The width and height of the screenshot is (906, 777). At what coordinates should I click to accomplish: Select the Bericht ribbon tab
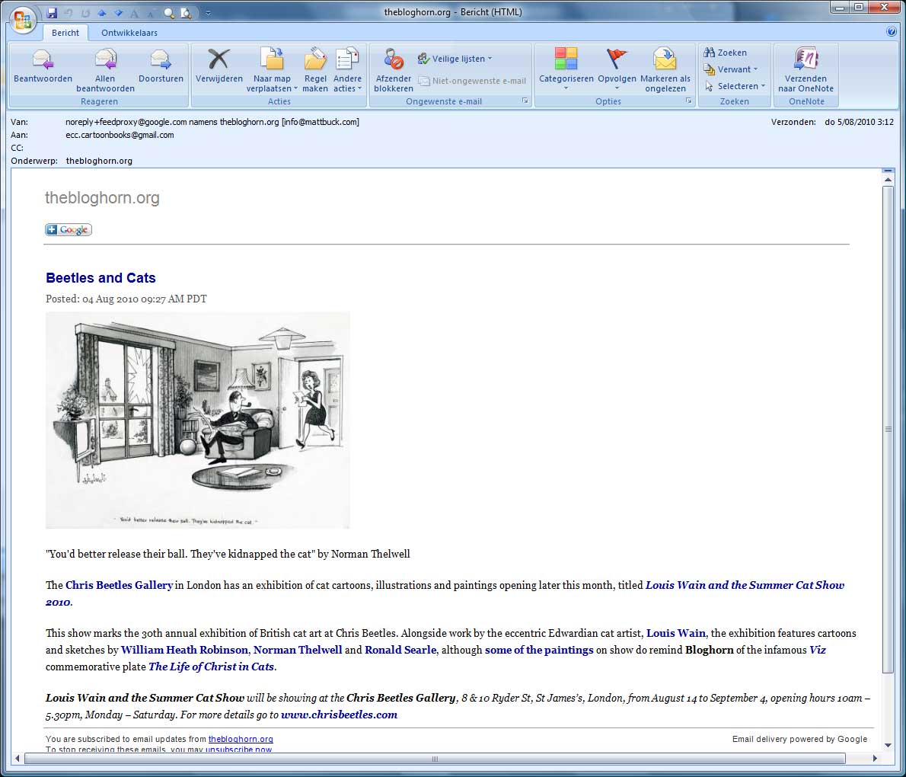coord(65,33)
